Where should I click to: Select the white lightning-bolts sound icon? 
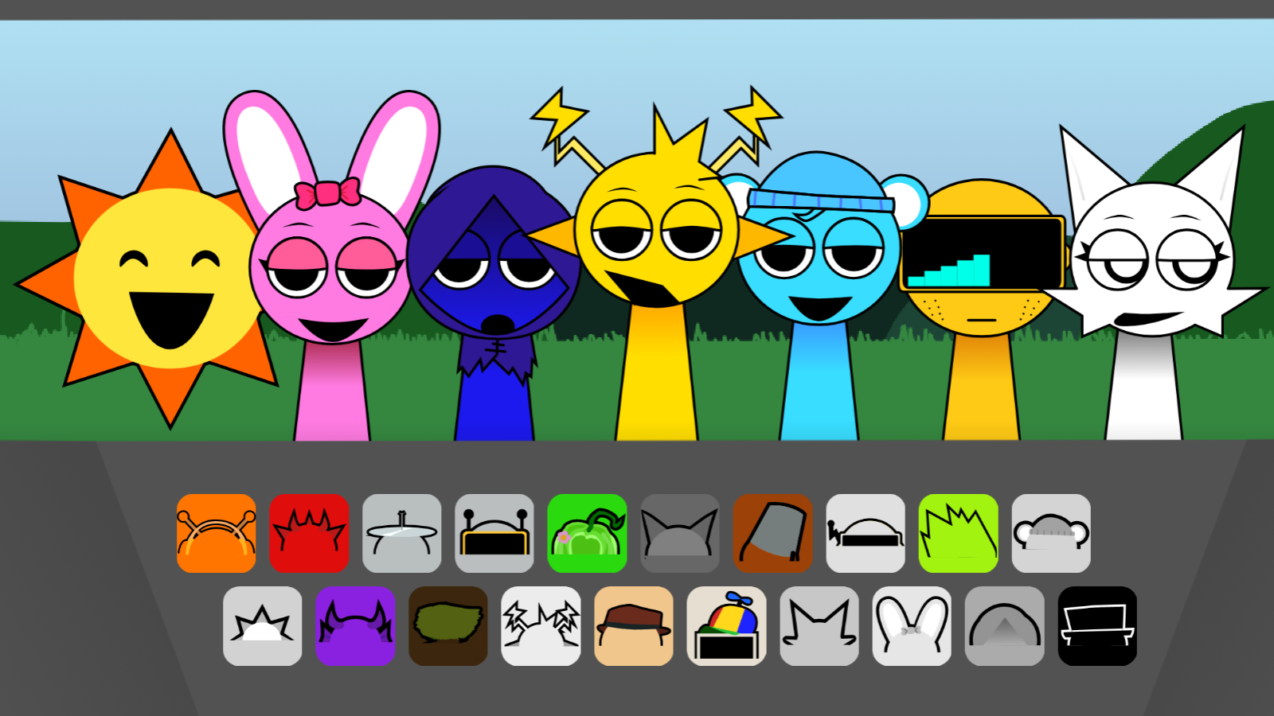pos(541,625)
